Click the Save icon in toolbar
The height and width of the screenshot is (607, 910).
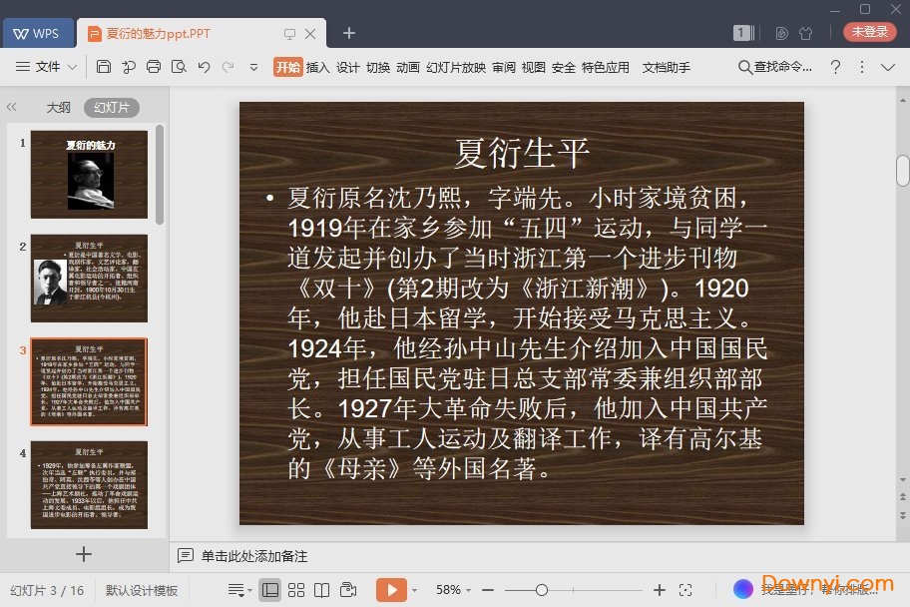pos(104,67)
